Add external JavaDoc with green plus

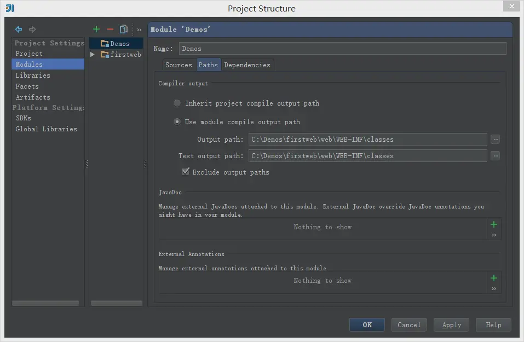[494, 224]
